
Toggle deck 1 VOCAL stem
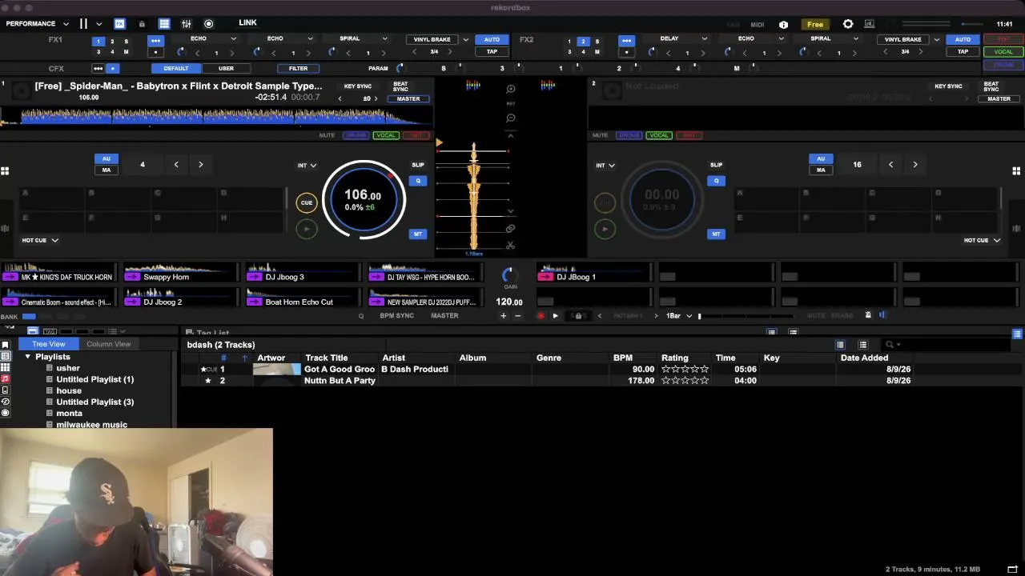(x=386, y=135)
